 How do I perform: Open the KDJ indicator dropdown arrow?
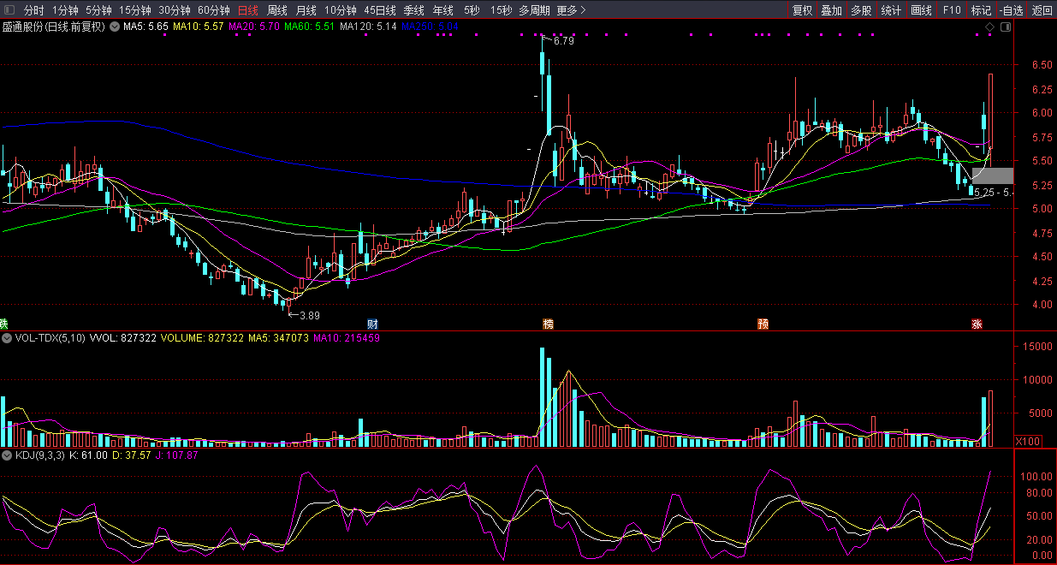[7, 455]
